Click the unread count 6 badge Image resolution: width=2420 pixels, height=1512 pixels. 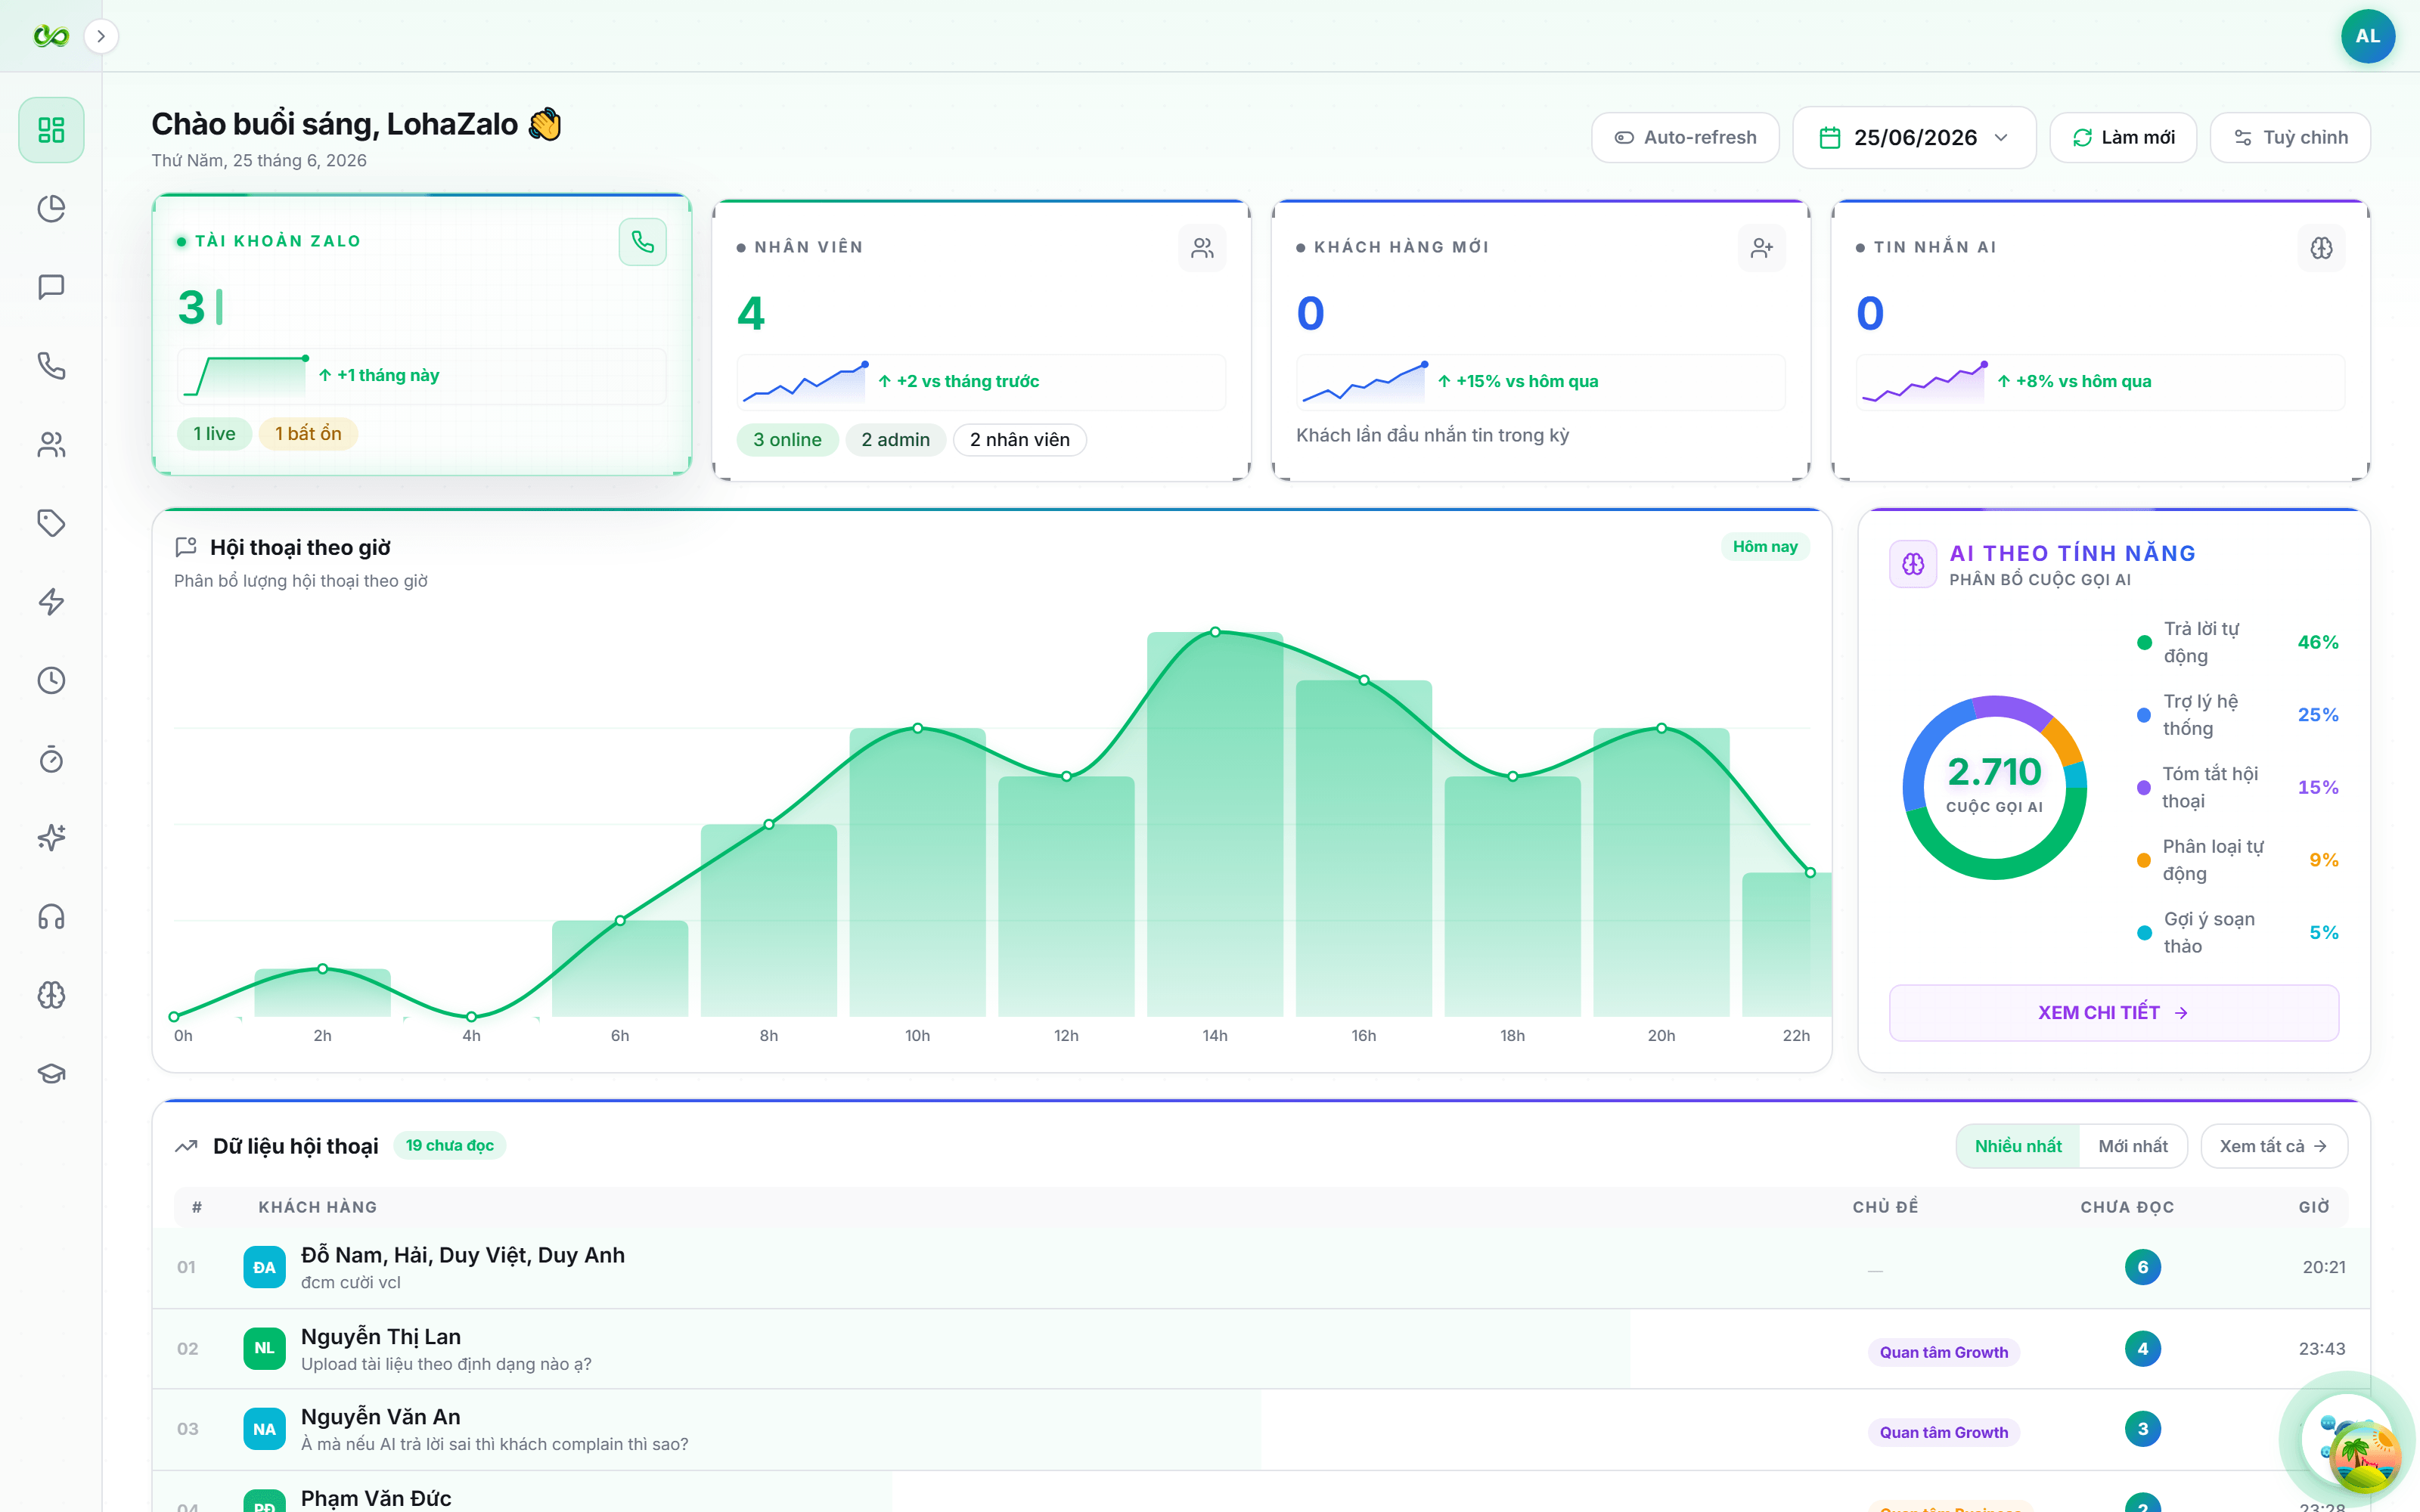(2142, 1268)
